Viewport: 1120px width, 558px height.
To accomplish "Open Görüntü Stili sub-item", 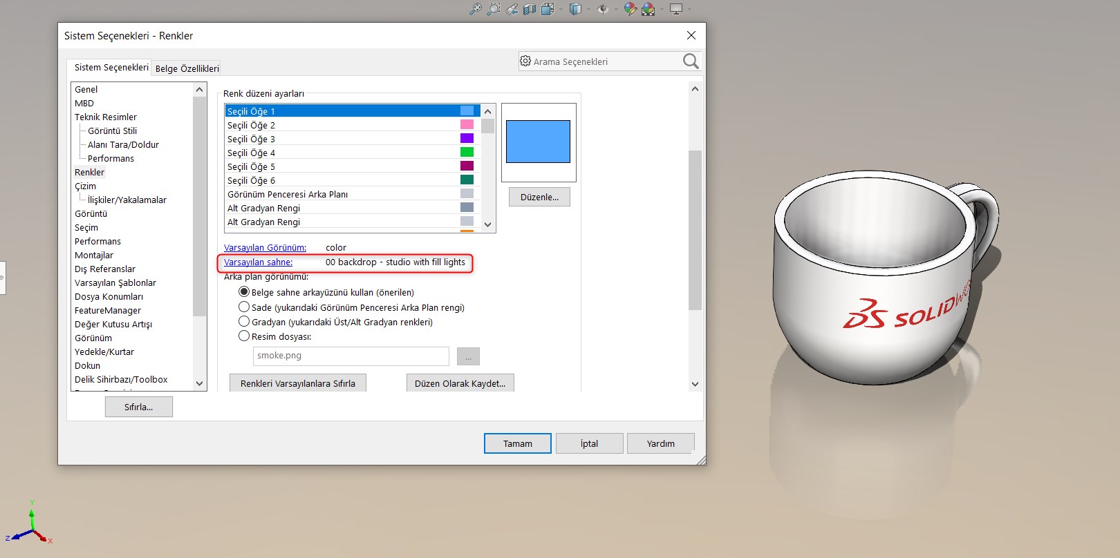I will point(112,131).
